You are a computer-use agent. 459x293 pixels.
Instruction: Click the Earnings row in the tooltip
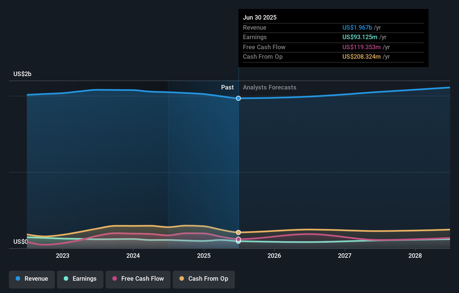pos(333,37)
